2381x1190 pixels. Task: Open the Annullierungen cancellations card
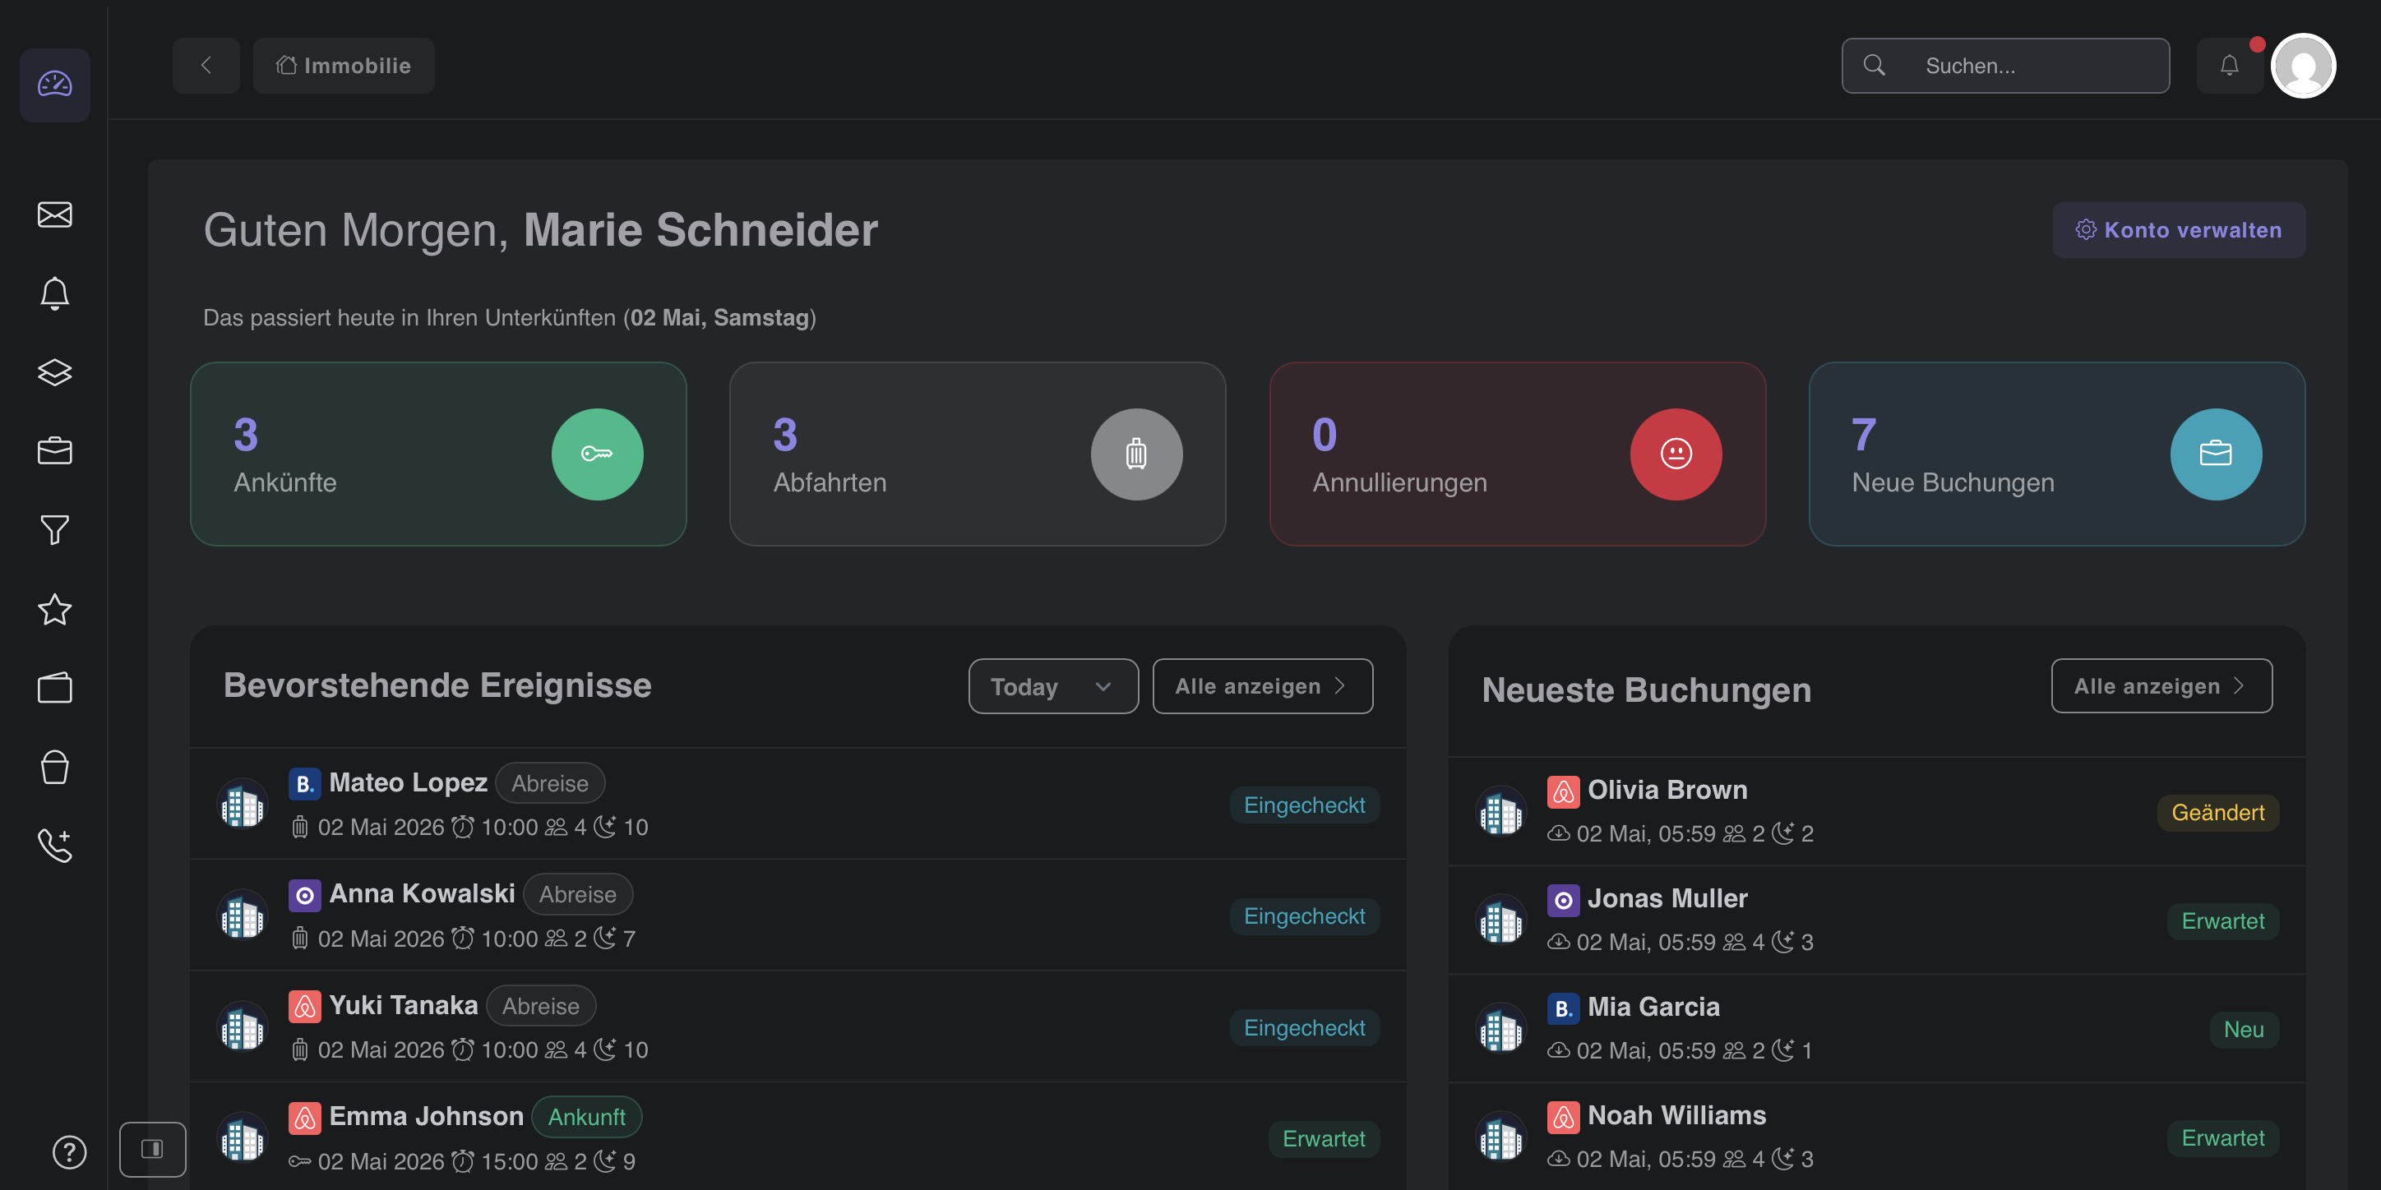[x=1518, y=454]
